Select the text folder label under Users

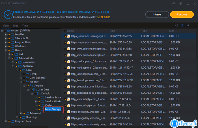[21, 54]
